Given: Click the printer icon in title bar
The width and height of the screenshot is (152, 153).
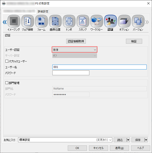Looking at the screenshot, I should click(x=4, y=4).
